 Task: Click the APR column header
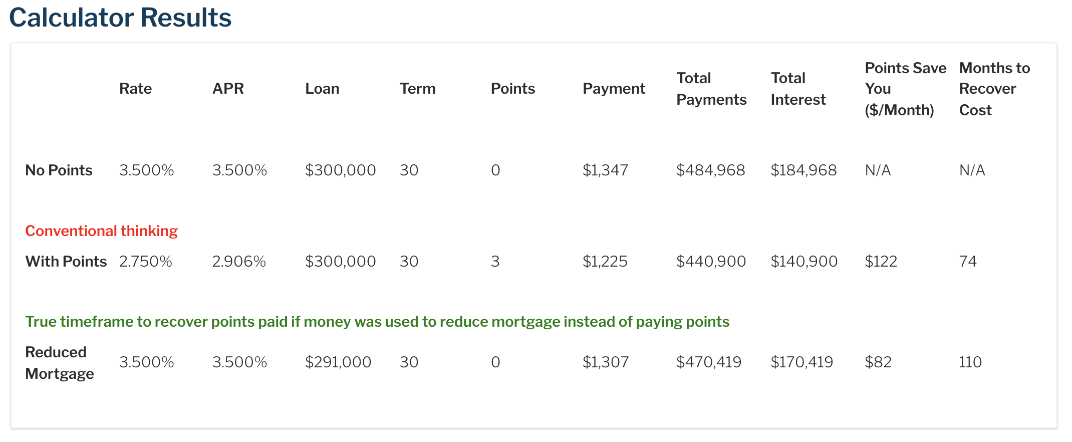coord(228,89)
